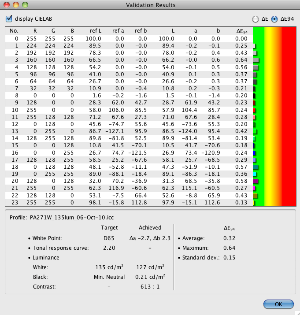Close the Validation Results window
Screen dimensions: 300x315
point(6,5)
